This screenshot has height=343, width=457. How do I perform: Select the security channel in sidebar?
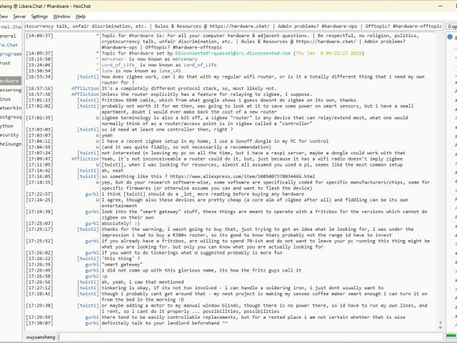9,134
